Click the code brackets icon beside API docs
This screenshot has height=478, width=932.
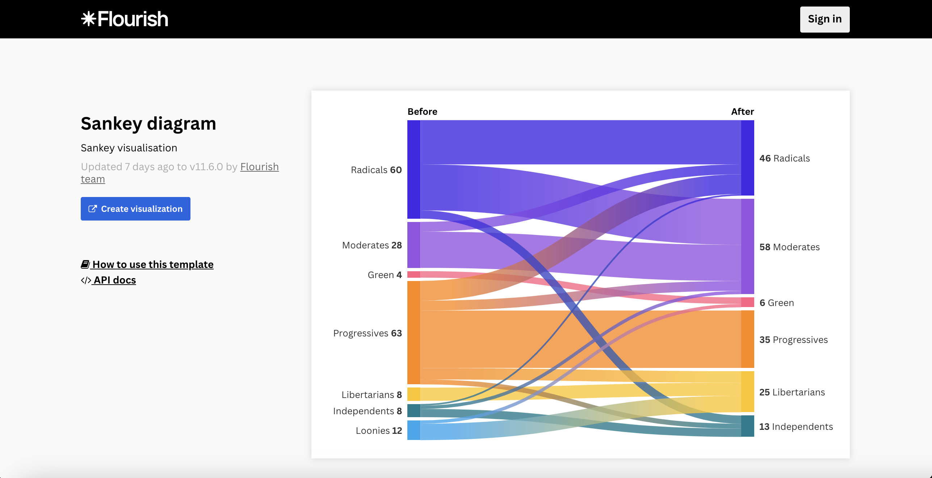click(86, 280)
